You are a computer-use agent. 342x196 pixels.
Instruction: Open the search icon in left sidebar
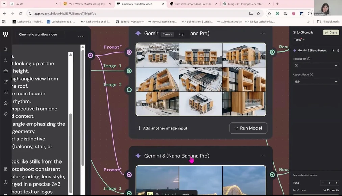(5, 49)
